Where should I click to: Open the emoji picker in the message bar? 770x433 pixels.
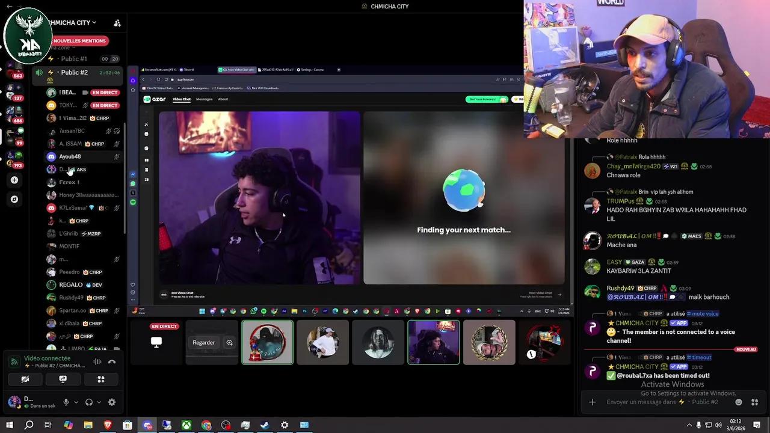click(x=739, y=402)
